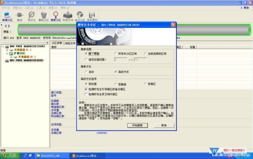Viewport: 253px width, 159px height.
Task: Close the disk bar panel with small x
Action: [x=1, y=25]
